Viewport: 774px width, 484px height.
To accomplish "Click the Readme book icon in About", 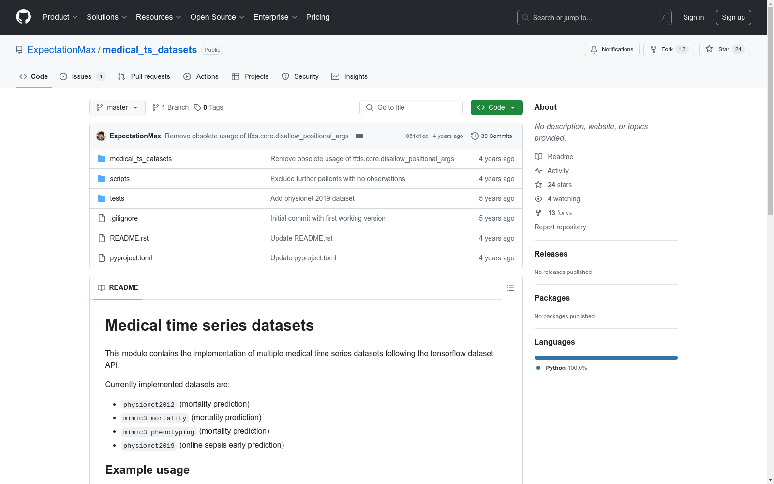I will pos(538,157).
